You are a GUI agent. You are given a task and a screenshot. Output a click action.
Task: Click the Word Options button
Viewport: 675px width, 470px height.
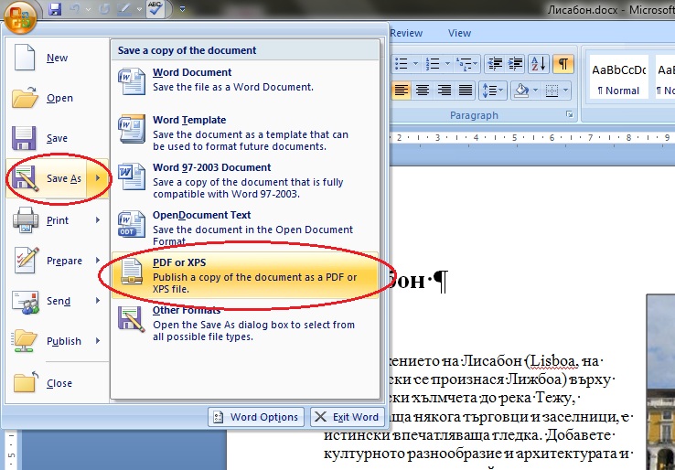coord(256,417)
